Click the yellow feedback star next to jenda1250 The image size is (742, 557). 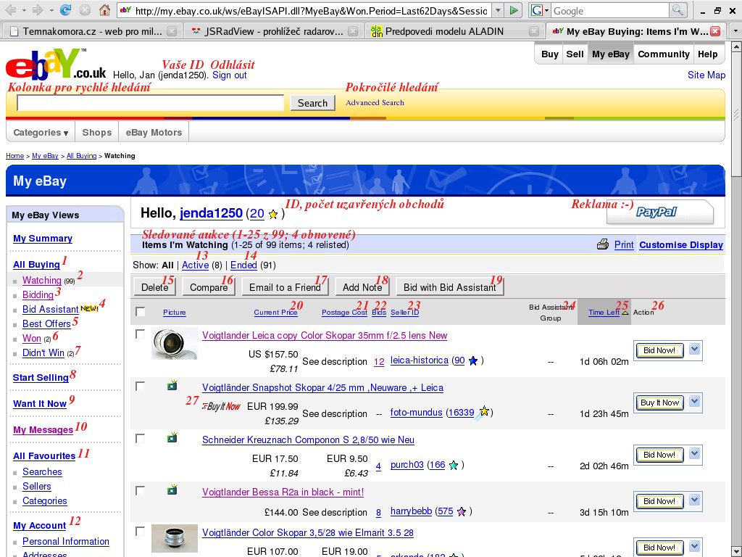coord(273,215)
